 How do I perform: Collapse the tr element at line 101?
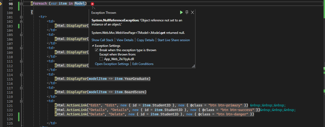coord(21,17)
